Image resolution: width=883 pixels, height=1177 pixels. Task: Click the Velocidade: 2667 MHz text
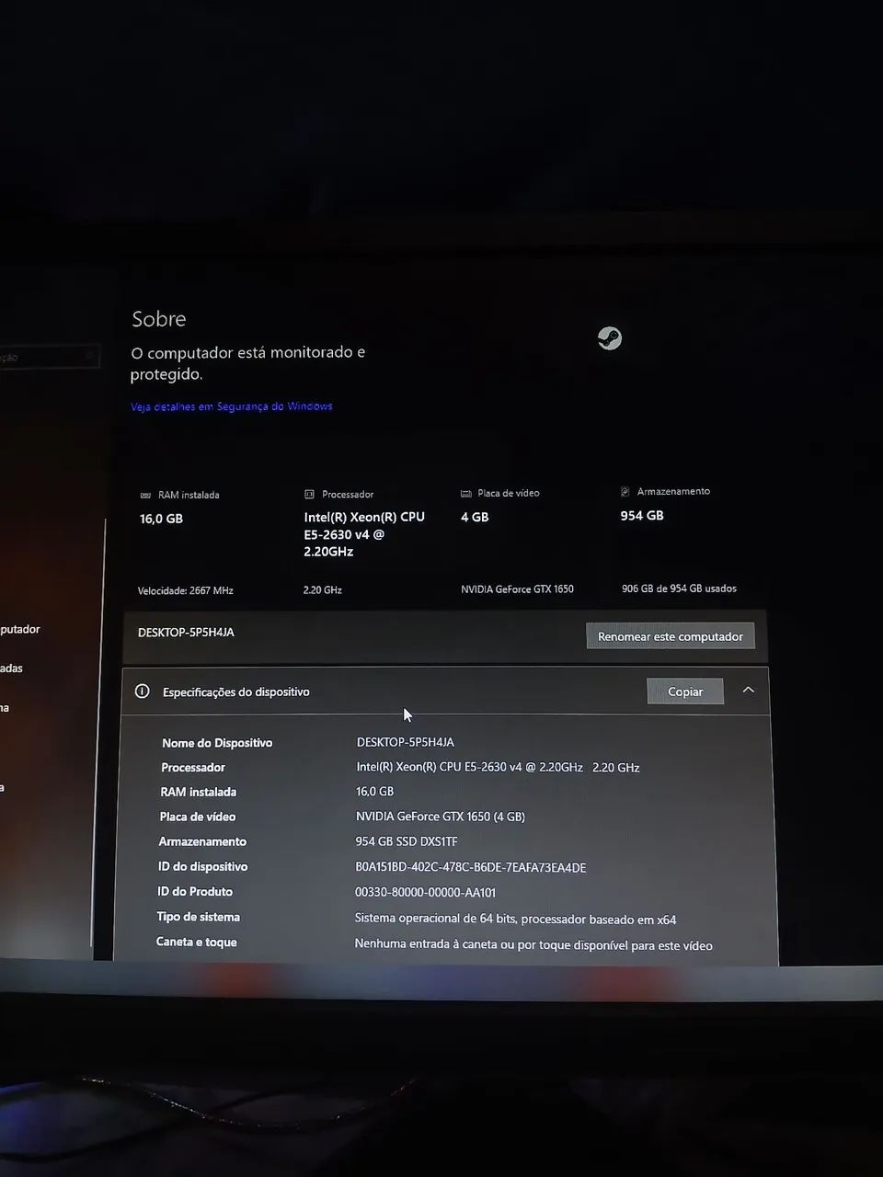[x=186, y=590]
